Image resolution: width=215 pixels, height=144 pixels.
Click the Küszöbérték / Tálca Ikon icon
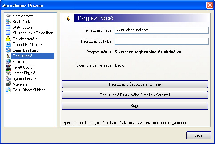[x=8, y=33]
